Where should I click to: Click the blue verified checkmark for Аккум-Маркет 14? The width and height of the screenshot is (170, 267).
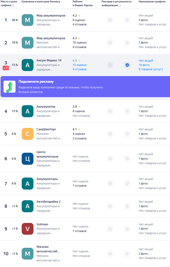(x=127, y=65)
